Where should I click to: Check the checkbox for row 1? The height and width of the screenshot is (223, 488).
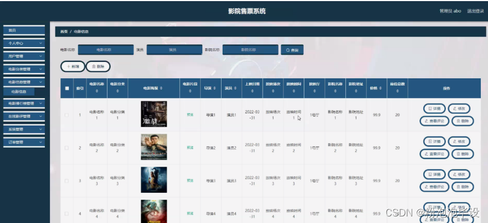coord(66,115)
